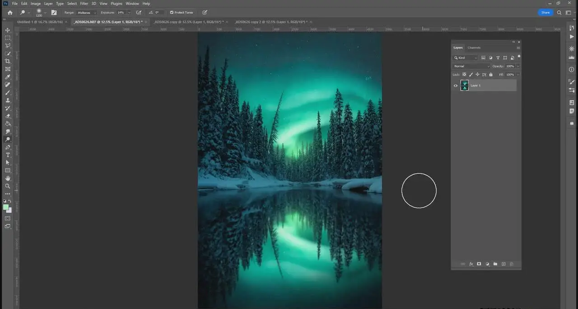Screen dimensions: 578x309
Task: Open the Image menu
Action: 36,4
